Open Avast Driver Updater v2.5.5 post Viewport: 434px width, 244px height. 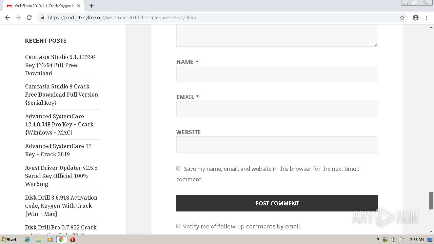coord(61,176)
